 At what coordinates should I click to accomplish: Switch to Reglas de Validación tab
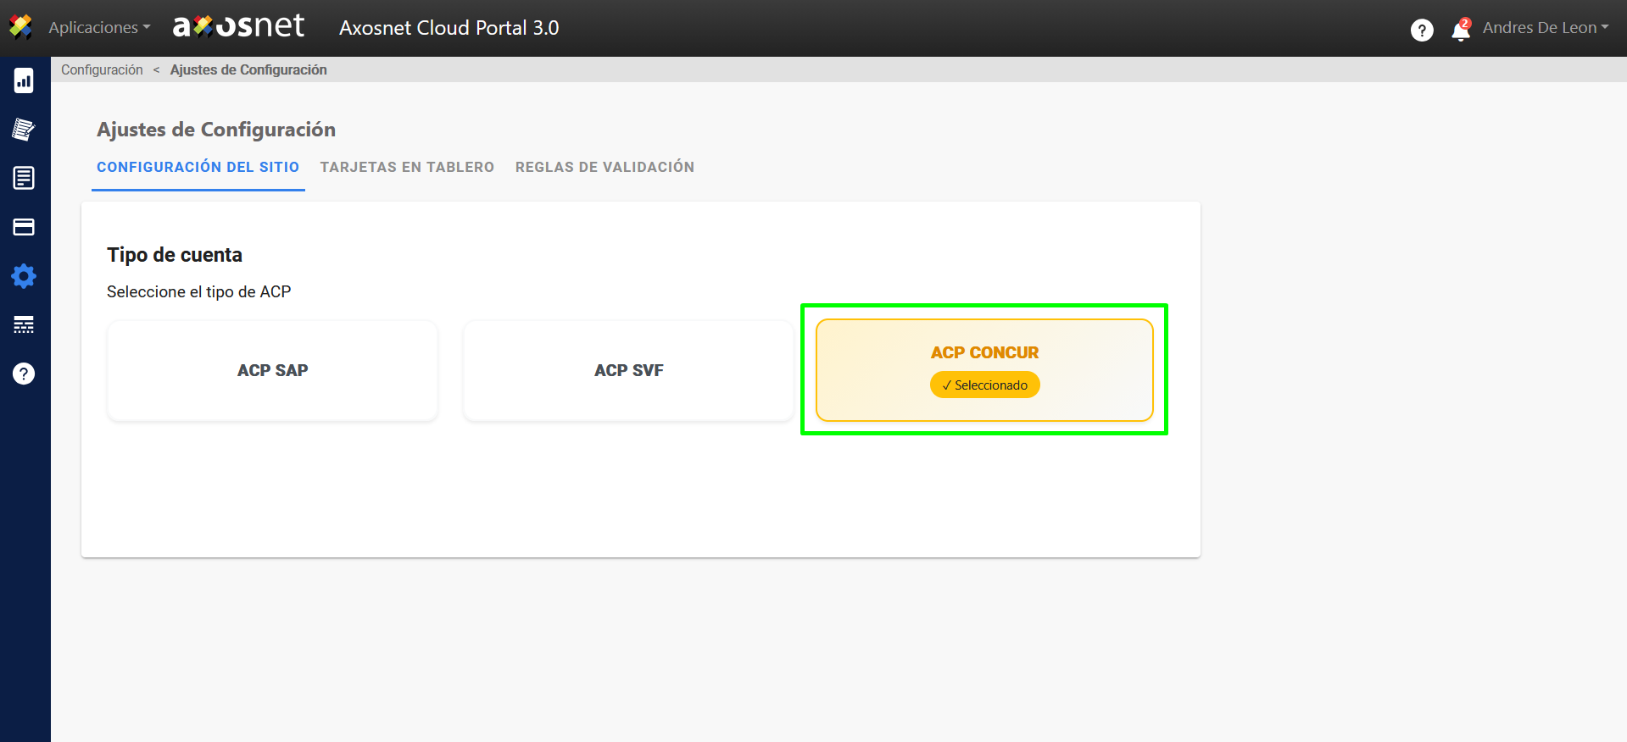(x=605, y=167)
